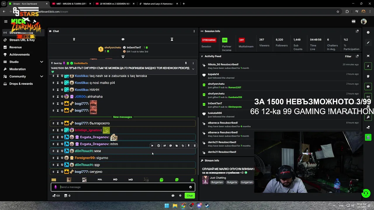Delete bogi777's 'сигурно' message with trash icon

tap(53, 172)
